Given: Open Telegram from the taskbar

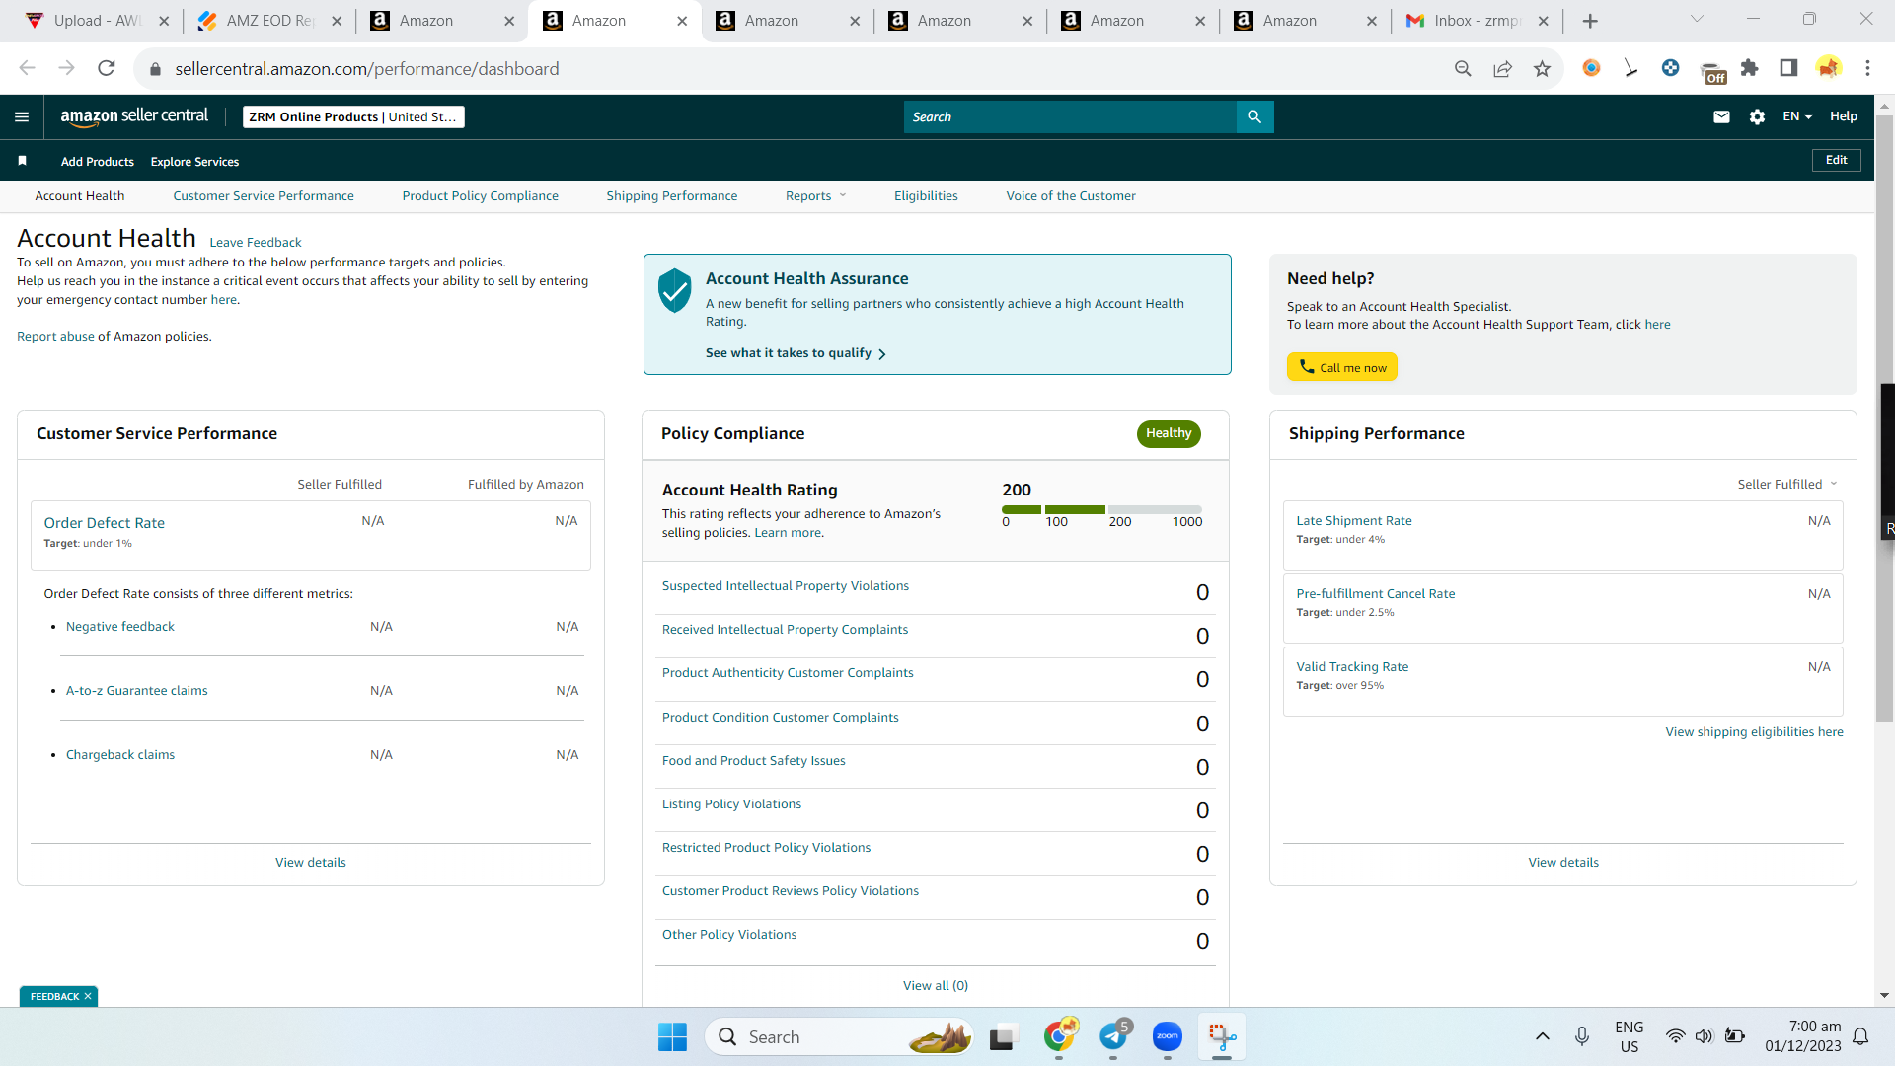Looking at the screenshot, I should click(1114, 1037).
